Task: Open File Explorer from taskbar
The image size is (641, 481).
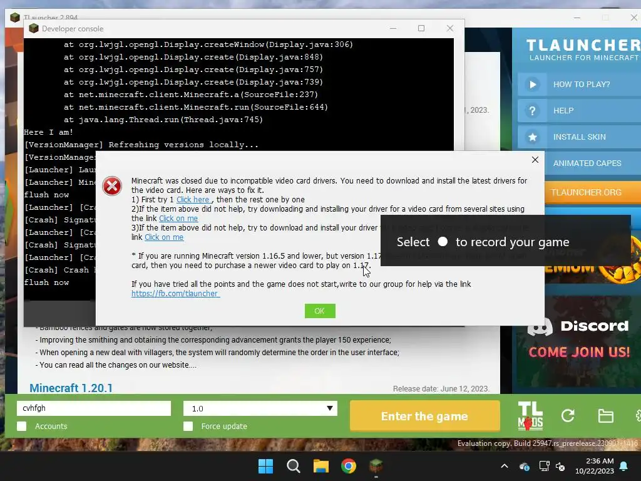Action: point(321,466)
